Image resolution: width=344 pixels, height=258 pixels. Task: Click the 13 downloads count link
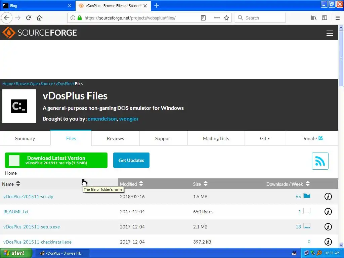click(x=298, y=227)
